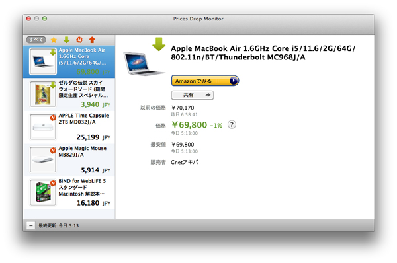Click drop arrow badge on Zelda item

(x=53, y=85)
